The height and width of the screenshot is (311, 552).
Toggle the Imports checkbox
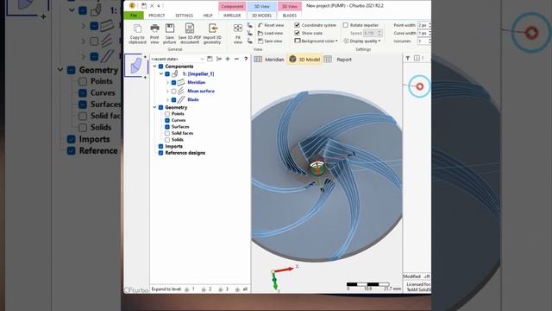(x=161, y=146)
